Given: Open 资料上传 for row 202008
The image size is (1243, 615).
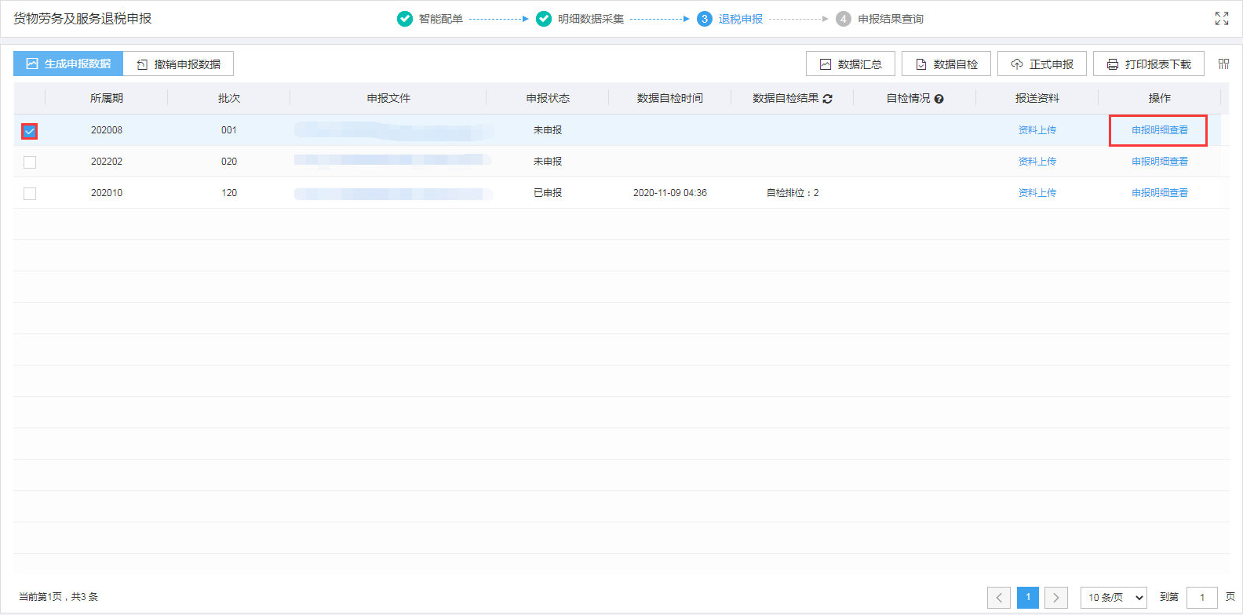Looking at the screenshot, I should coord(1037,130).
